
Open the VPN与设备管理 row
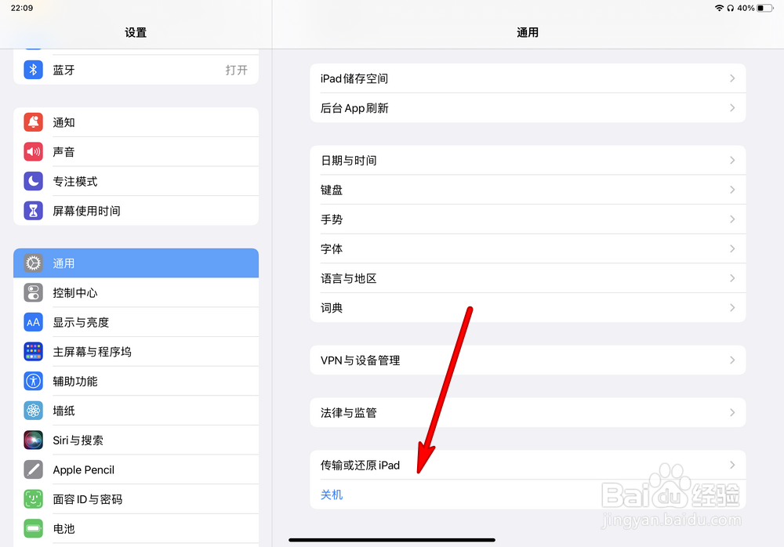click(528, 360)
